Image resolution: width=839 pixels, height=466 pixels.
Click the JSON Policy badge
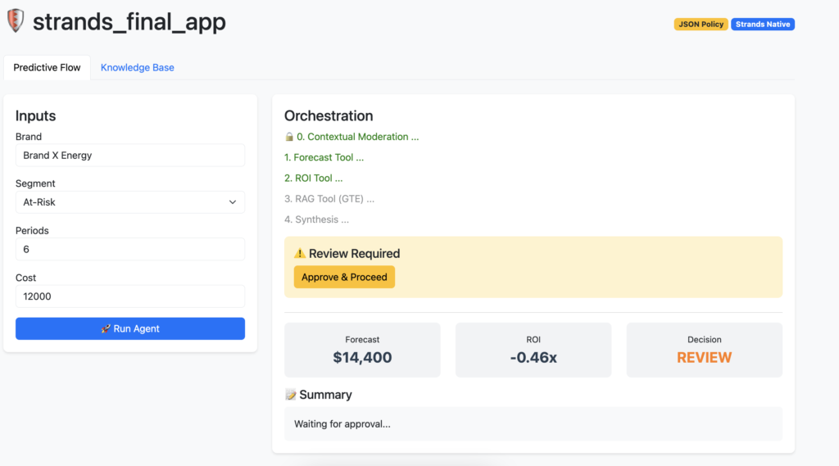tap(701, 25)
